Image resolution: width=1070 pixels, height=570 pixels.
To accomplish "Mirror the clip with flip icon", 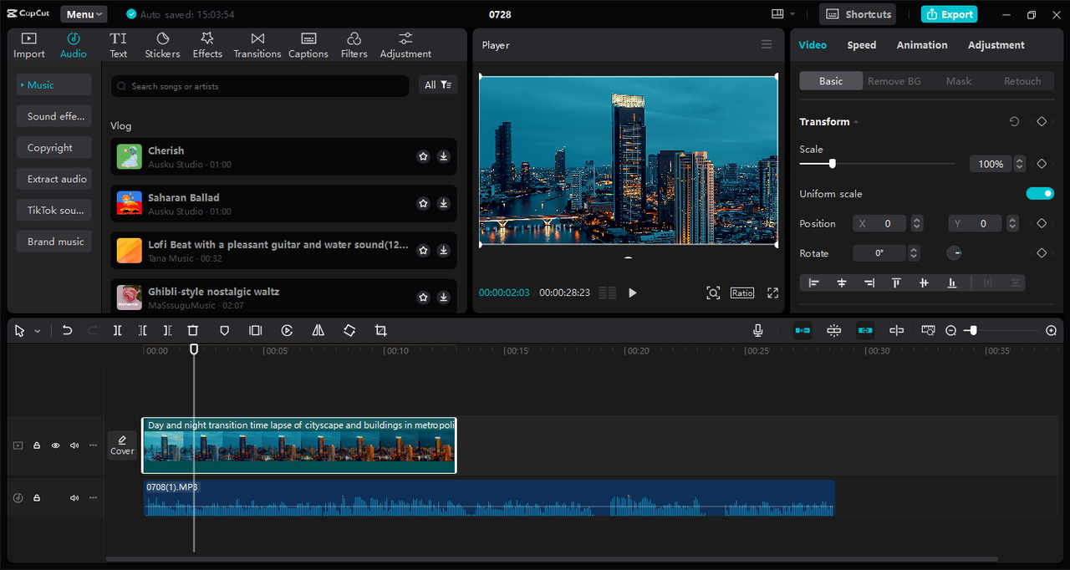I will point(318,331).
